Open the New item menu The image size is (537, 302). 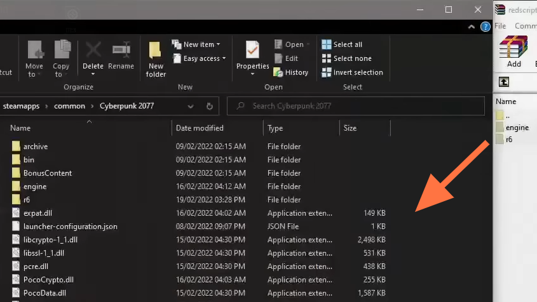[196, 44]
